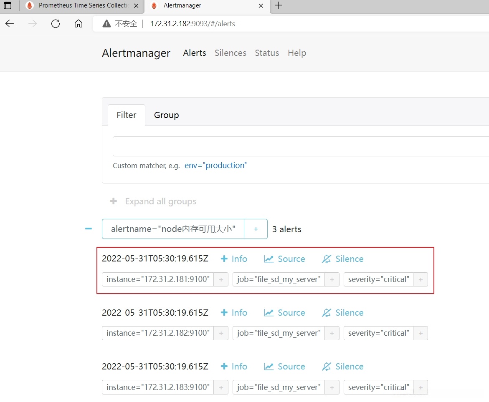The height and width of the screenshot is (402, 489).
Task: Close the Alertmanager browser tab
Action: click(x=261, y=5)
